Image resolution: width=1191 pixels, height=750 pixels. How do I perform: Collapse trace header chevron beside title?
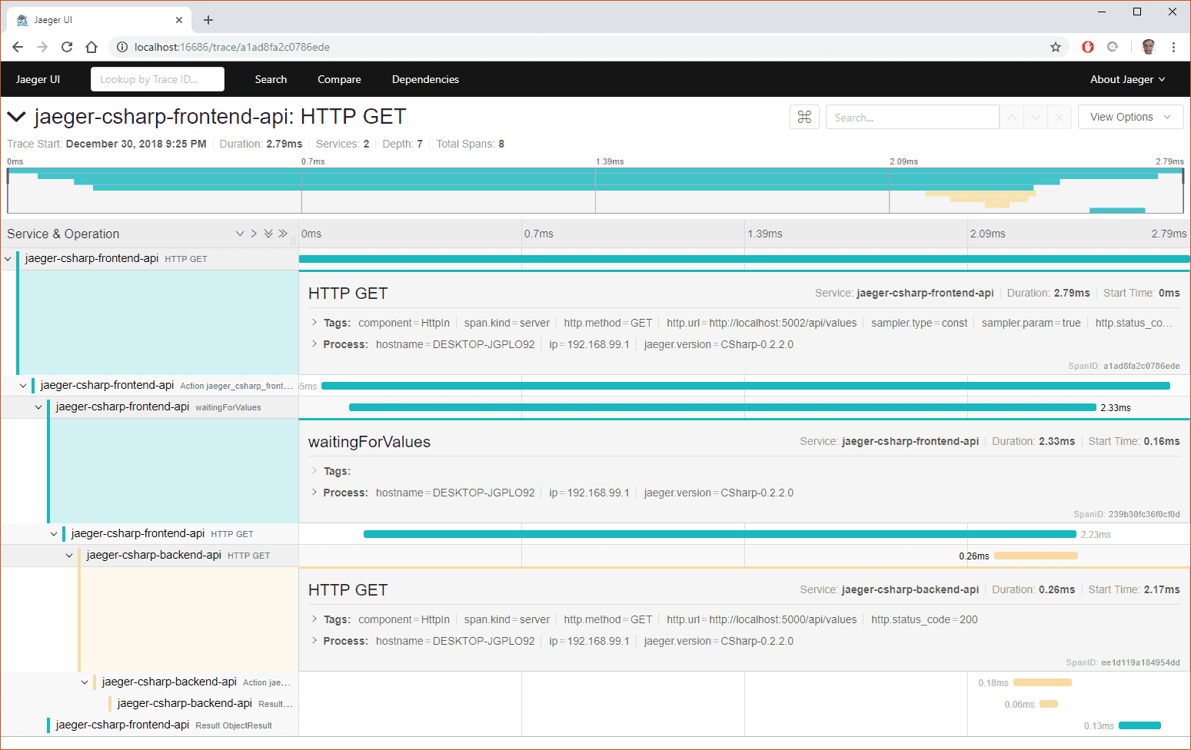coord(16,117)
